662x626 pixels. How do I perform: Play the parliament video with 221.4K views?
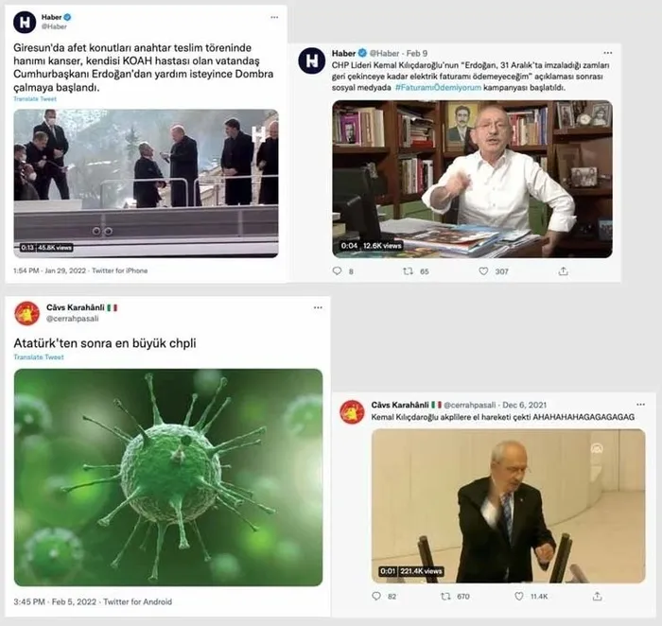tap(509, 506)
